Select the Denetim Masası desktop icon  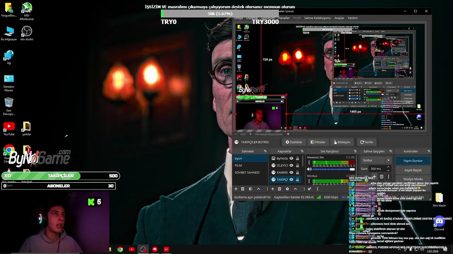point(9,83)
